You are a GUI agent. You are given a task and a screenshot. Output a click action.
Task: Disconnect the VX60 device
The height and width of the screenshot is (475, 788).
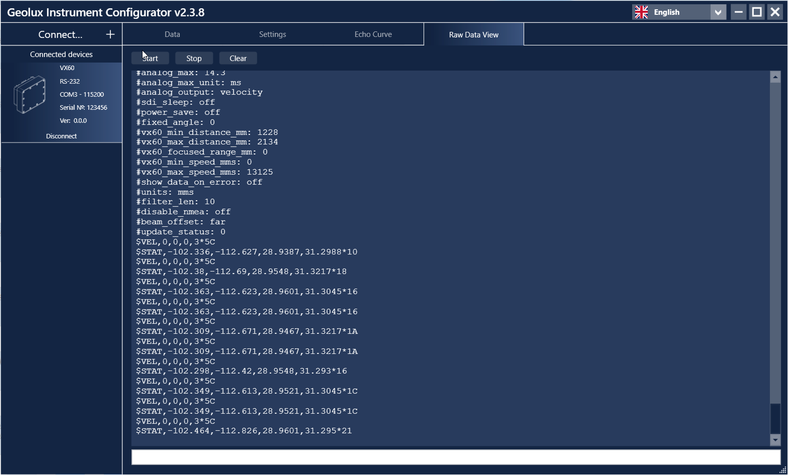(61, 136)
